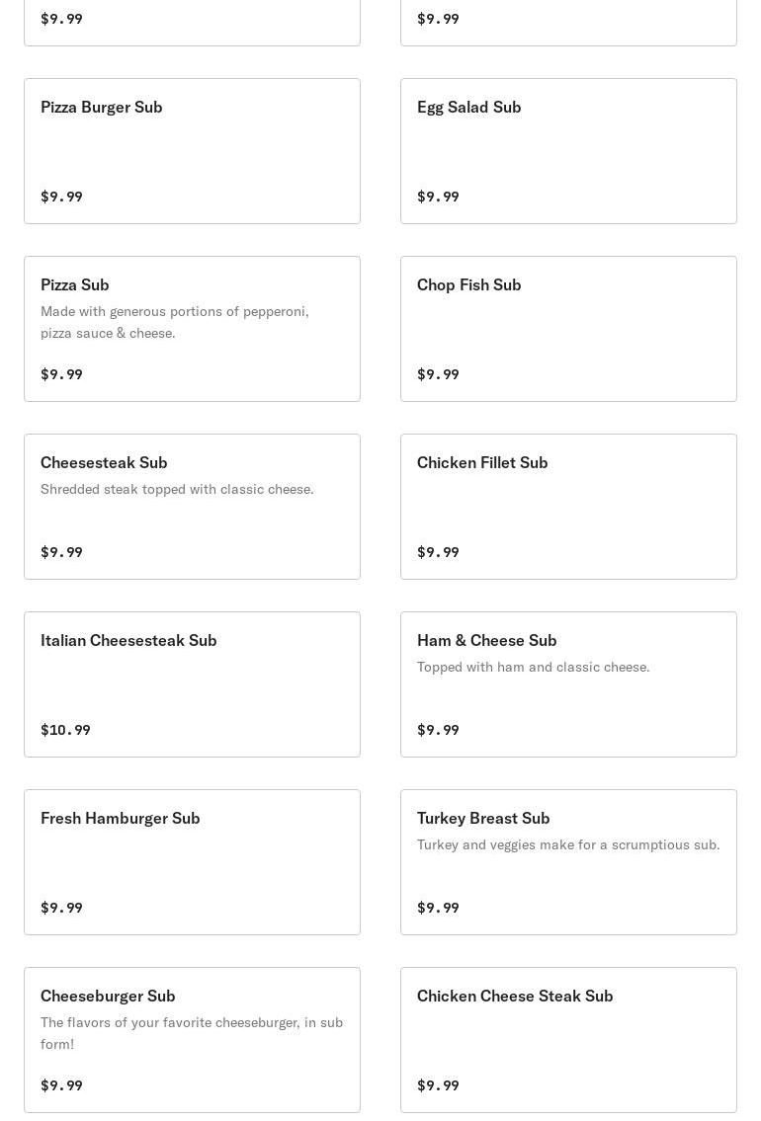The image size is (761, 1121).
Task: Click the Italian Cheesesteak Sub card
Action: pos(192,684)
